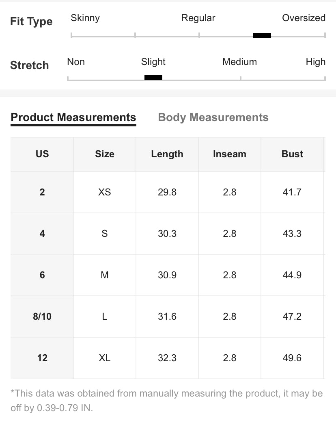Select the XL size cell

pyautogui.click(x=105, y=358)
